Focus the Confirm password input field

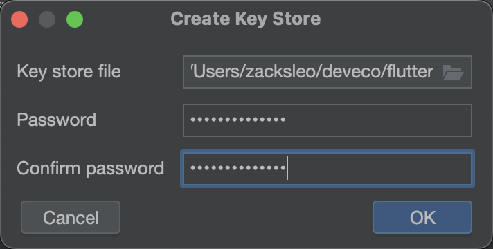pos(328,169)
